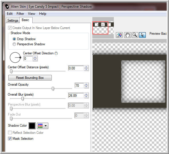Increase Overall Opacity with the up arrow
169x154 pixels.
coord(86,84)
